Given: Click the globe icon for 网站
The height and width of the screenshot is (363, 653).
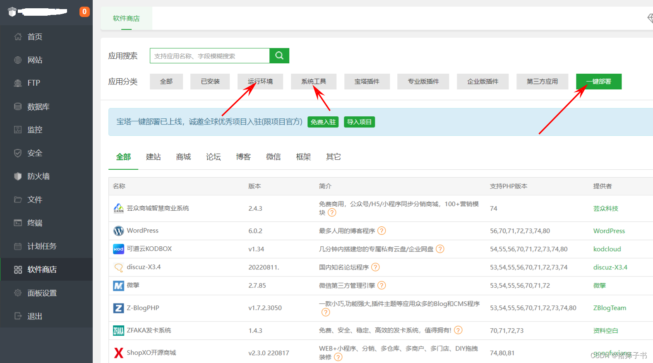Looking at the screenshot, I should 18,60.
